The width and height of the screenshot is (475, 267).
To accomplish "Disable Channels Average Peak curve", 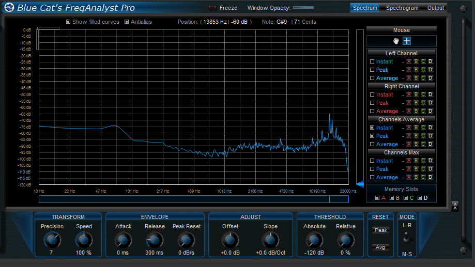I will 372,136.
